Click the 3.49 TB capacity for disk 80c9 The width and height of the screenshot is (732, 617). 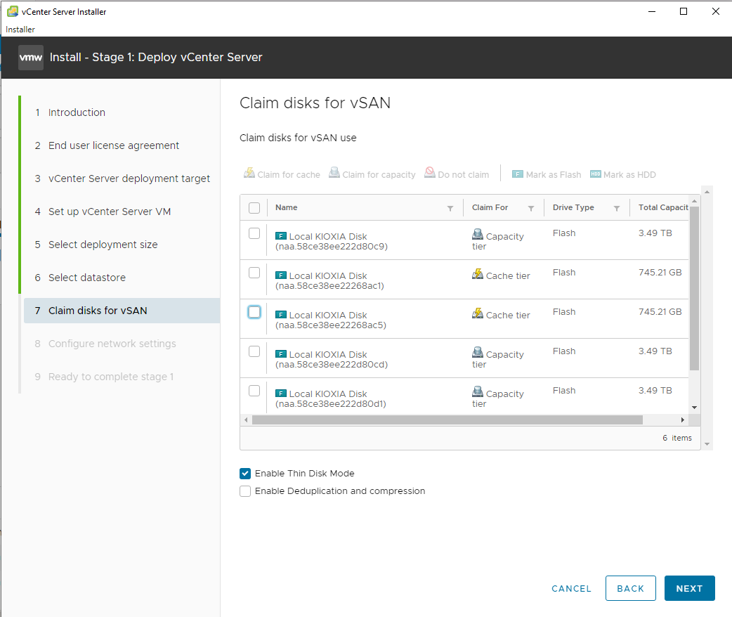(x=655, y=233)
